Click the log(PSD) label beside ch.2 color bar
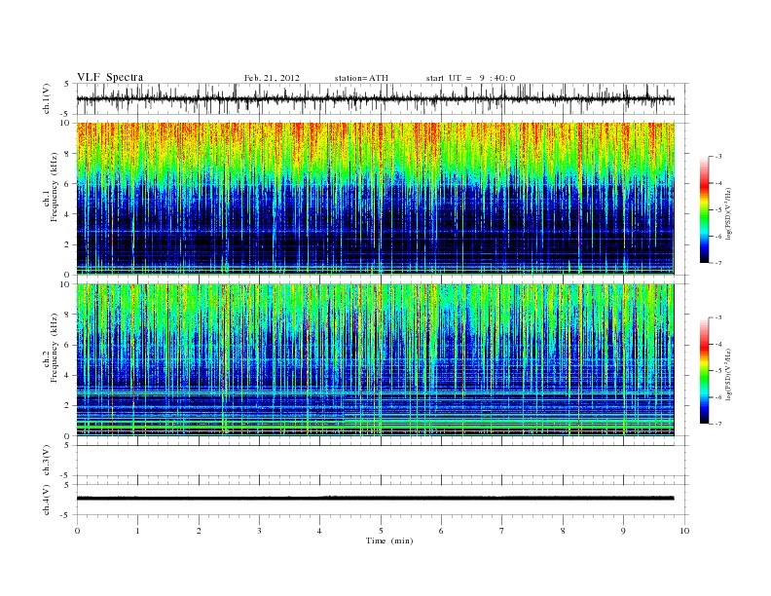The height and width of the screenshot is (596, 771). (x=729, y=373)
